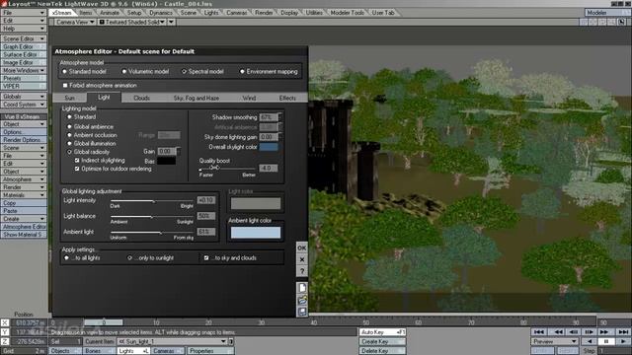Click the Shadow smoothing value field
This screenshot has width=632, height=355.
269,117
